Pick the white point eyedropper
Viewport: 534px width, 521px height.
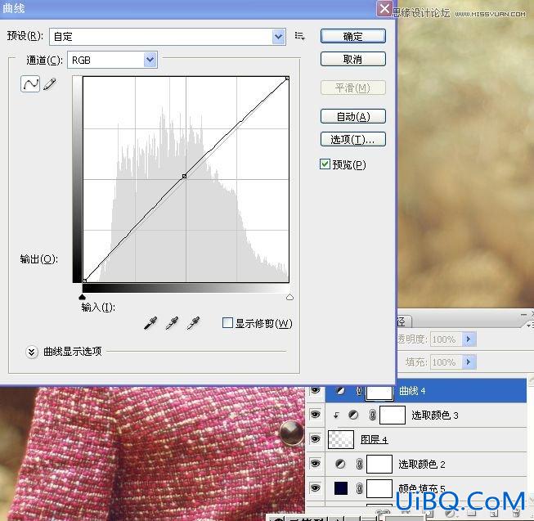pos(194,323)
